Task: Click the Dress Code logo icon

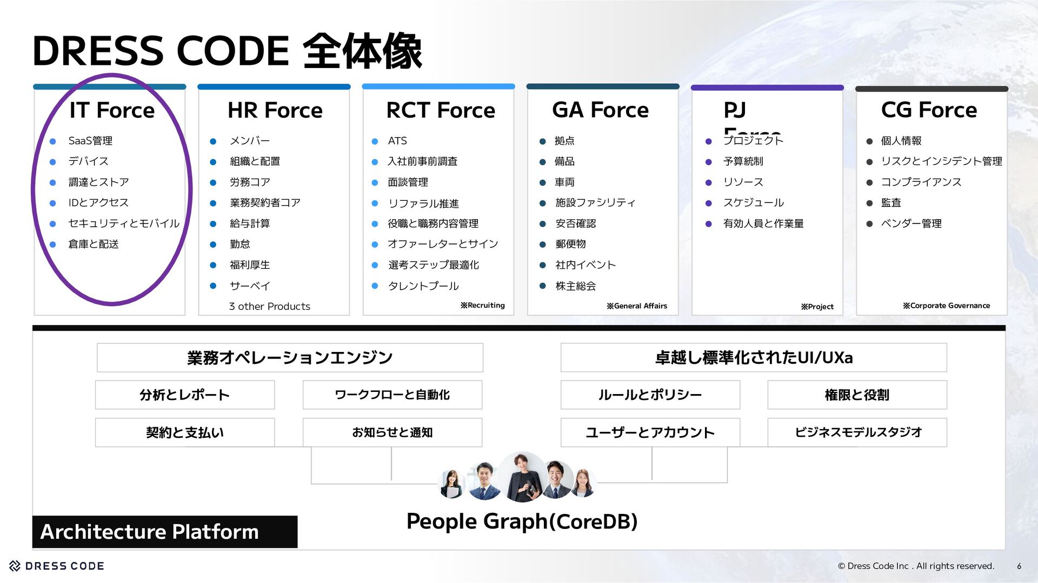Action: (x=15, y=566)
